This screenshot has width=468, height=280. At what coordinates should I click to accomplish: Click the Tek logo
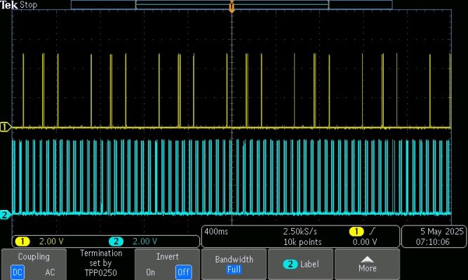(x=9, y=5)
